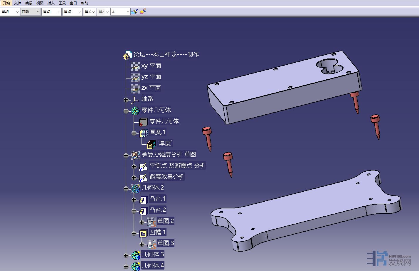Click the sphere material wand icon
This screenshot has width=419, height=271.
pos(143,11)
